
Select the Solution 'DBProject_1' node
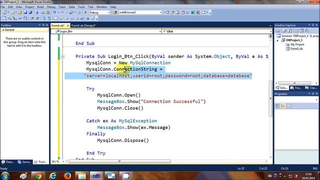pos(297,36)
